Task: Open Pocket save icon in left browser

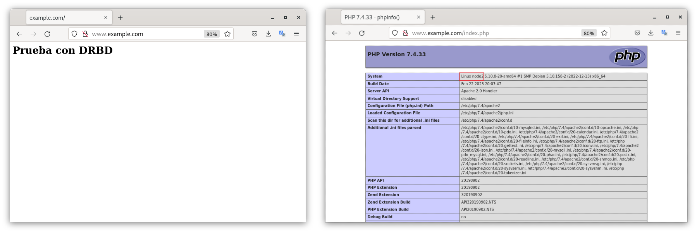Action: tap(255, 34)
